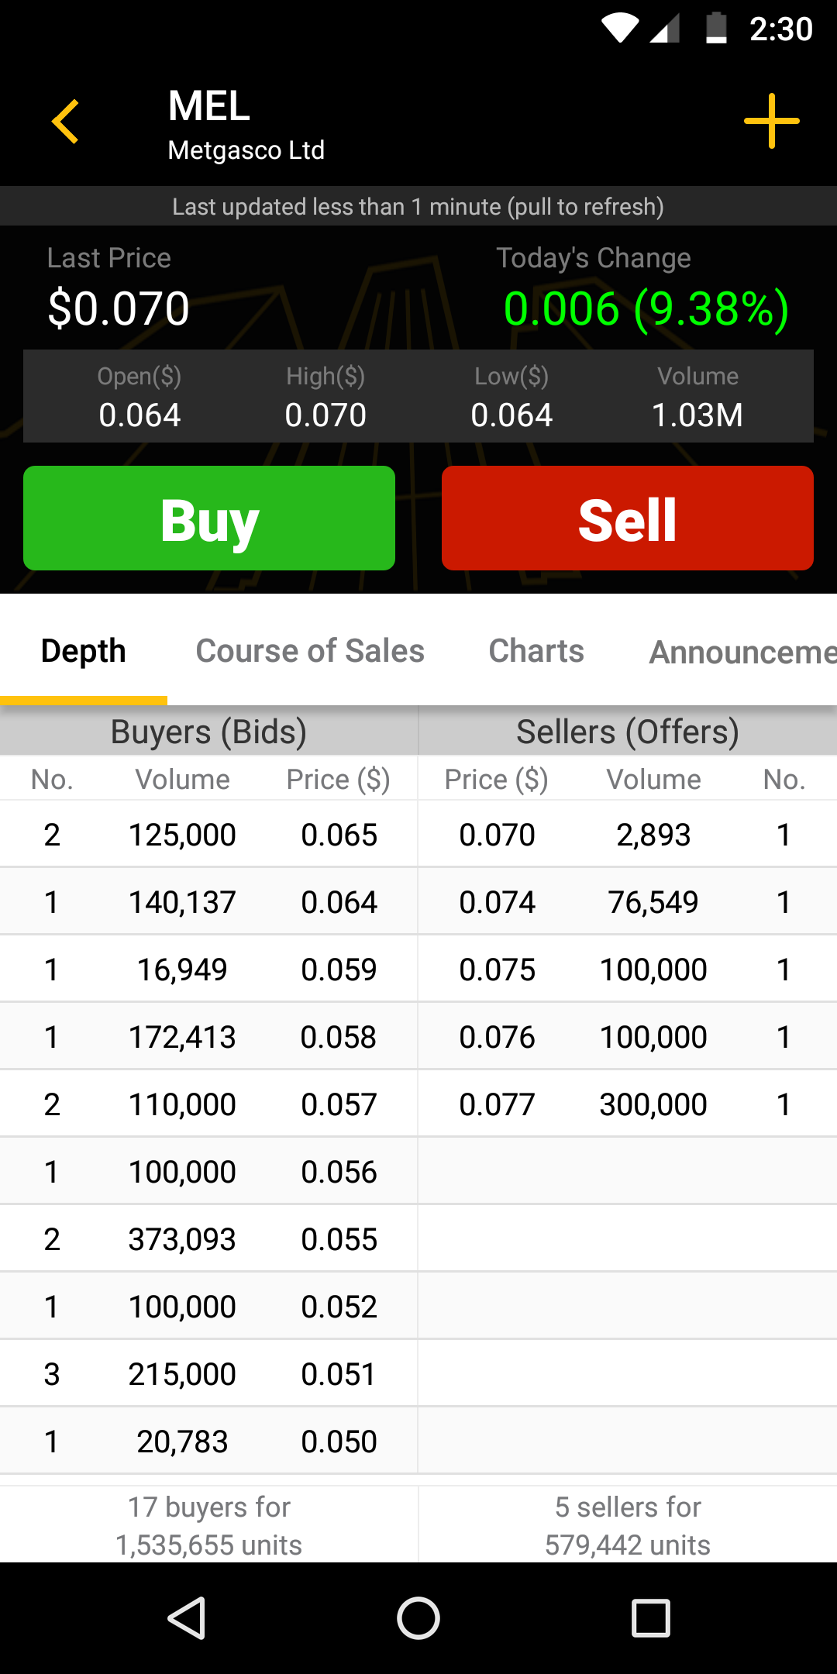Tap the Sellers (Offers) header

pos(628,732)
